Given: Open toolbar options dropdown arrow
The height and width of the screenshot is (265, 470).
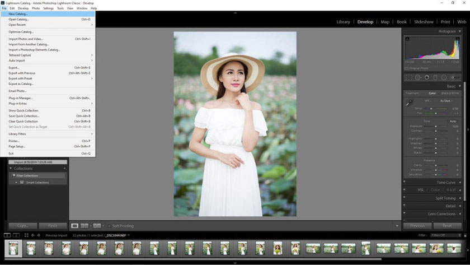Looking at the screenshot, I should tap(397, 226).
